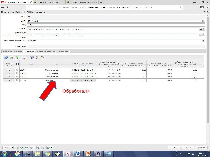
Task: Check the box for row 2
Action: click(x=17, y=73)
